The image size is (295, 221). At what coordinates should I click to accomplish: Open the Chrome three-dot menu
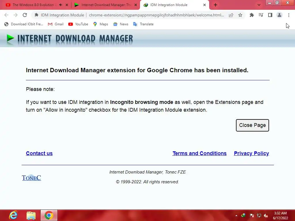[x=289, y=15]
